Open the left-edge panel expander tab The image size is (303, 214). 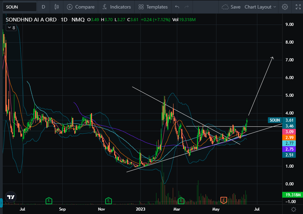[x=1, y=203]
